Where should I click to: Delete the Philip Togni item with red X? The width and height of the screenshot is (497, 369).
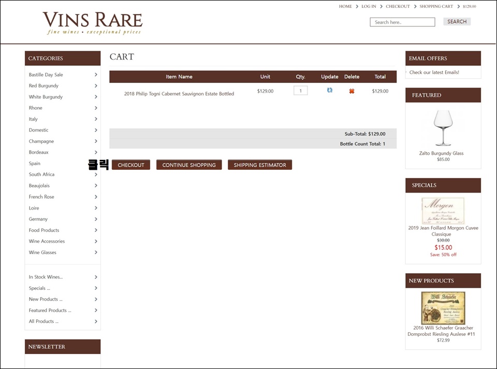pos(352,91)
